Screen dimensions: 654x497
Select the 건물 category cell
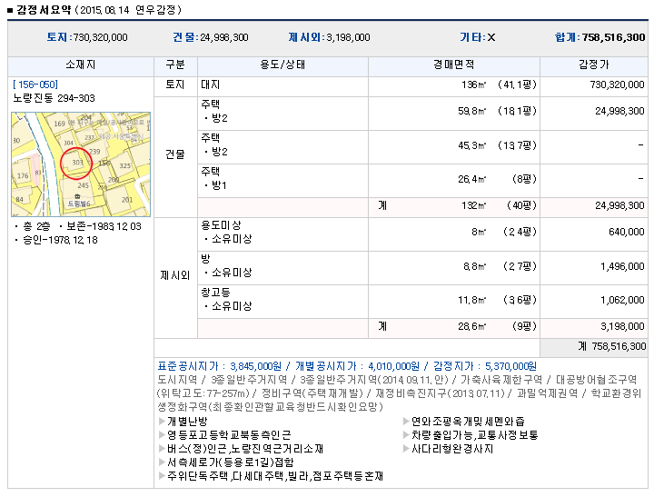175,157
